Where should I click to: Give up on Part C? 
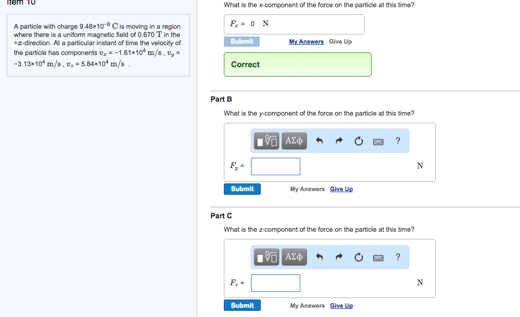(x=341, y=306)
